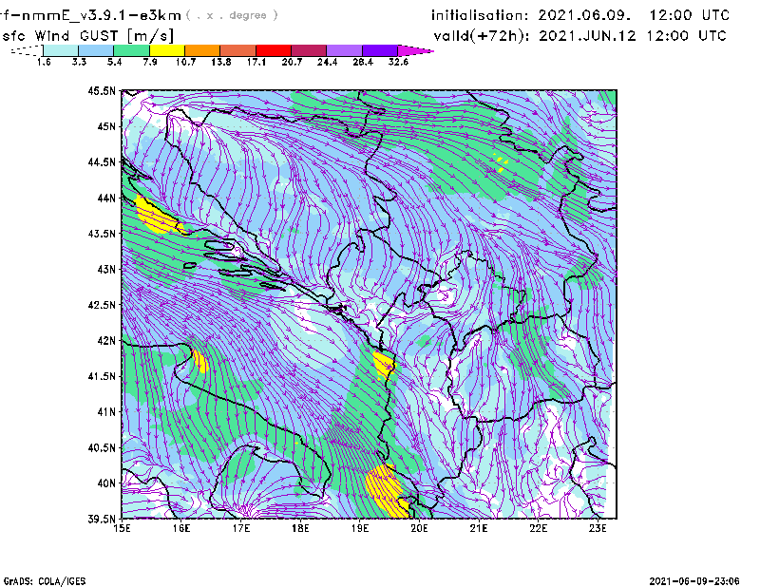Click the green 5.4–7.9 legend swatch
The height and width of the screenshot is (587, 760).
click(131, 50)
